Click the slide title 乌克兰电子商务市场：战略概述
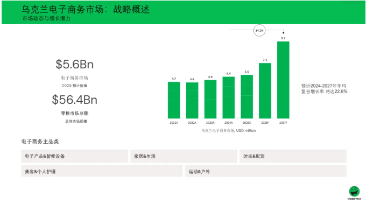This screenshot has height=204, width=366. point(86,9)
